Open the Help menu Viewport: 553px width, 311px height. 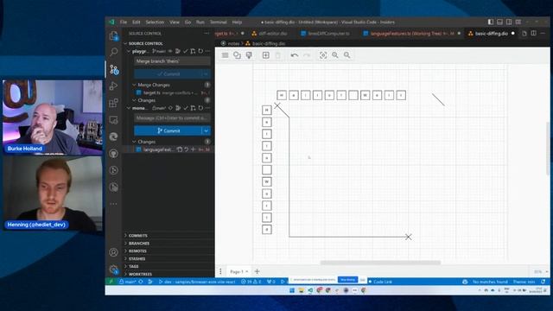(x=237, y=22)
